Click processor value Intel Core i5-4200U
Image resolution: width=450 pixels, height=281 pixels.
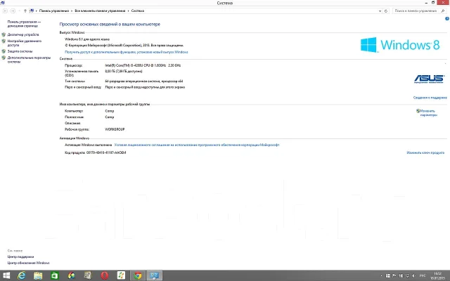coord(143,65)
